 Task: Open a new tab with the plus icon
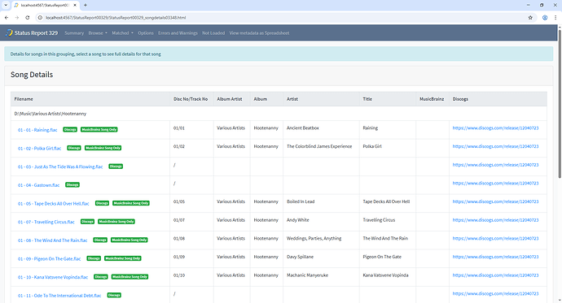86,5
